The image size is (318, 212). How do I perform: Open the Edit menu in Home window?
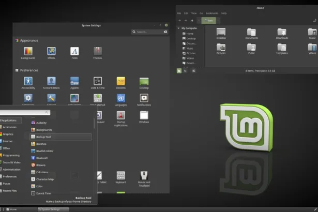(x=186, y=13)
